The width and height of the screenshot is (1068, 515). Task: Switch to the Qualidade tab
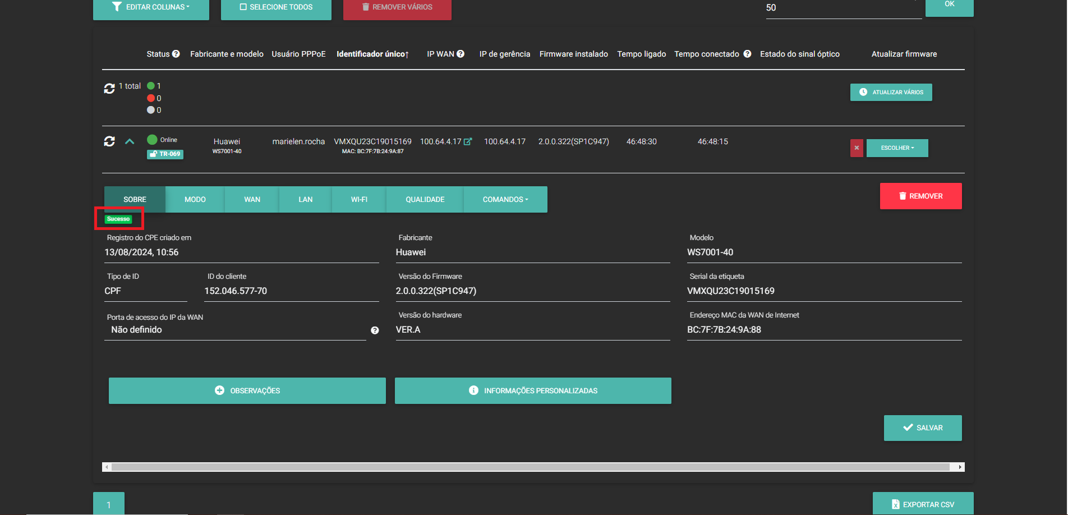point(425,200)
